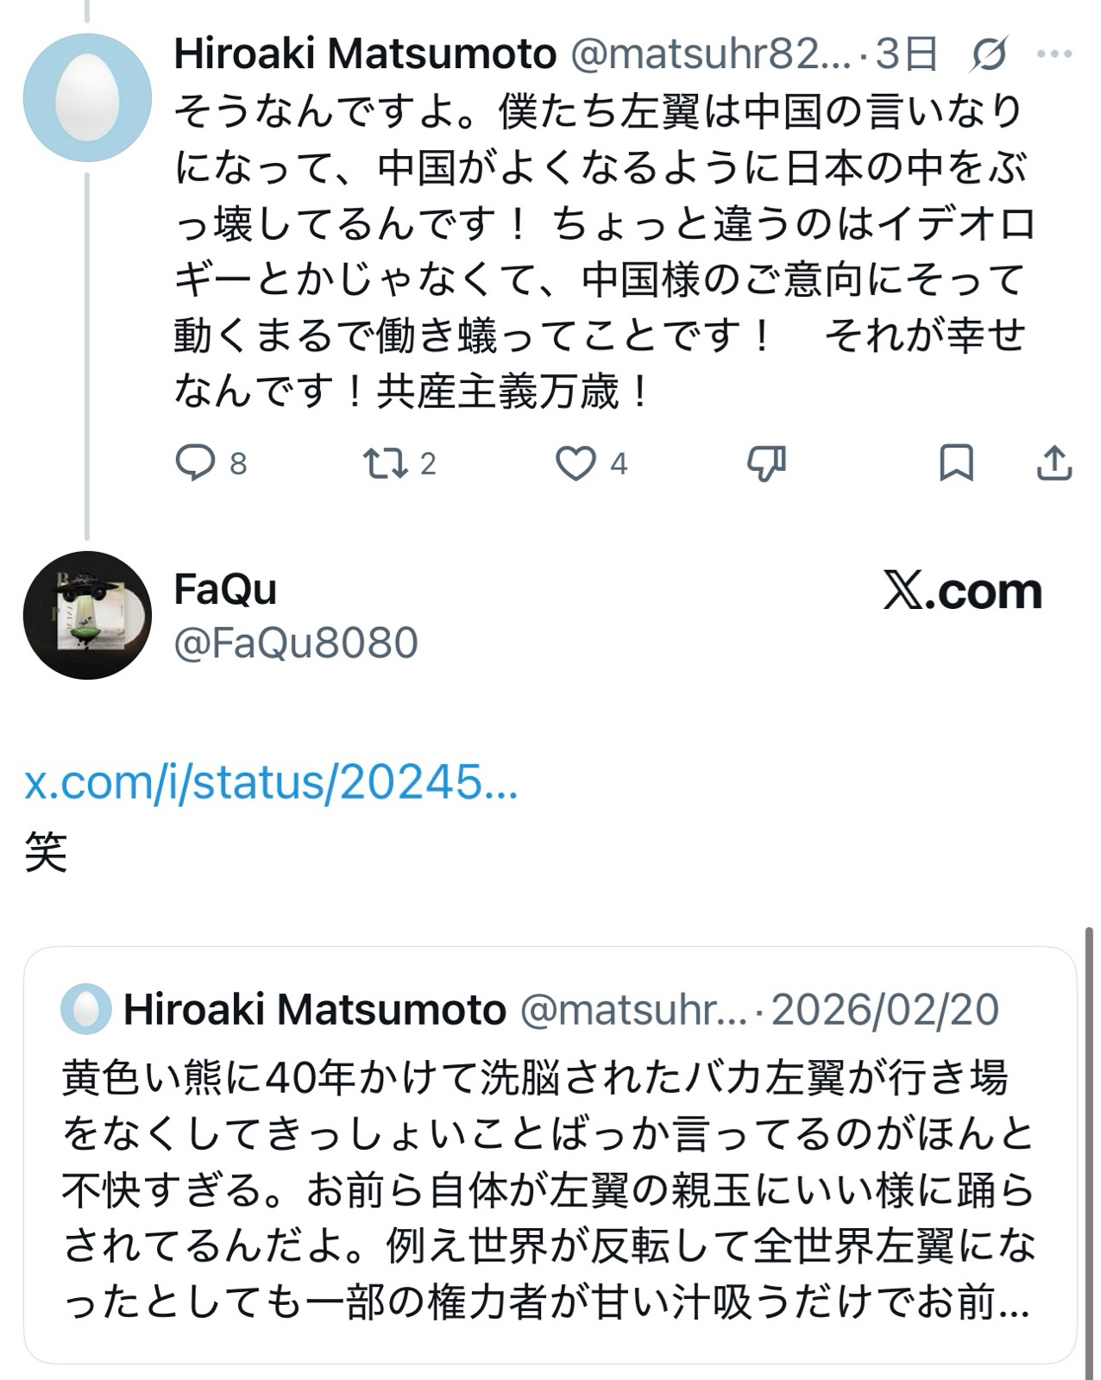Click the 3日 timestamp on top tweet
The image size is (1101, 1380).
906,54
